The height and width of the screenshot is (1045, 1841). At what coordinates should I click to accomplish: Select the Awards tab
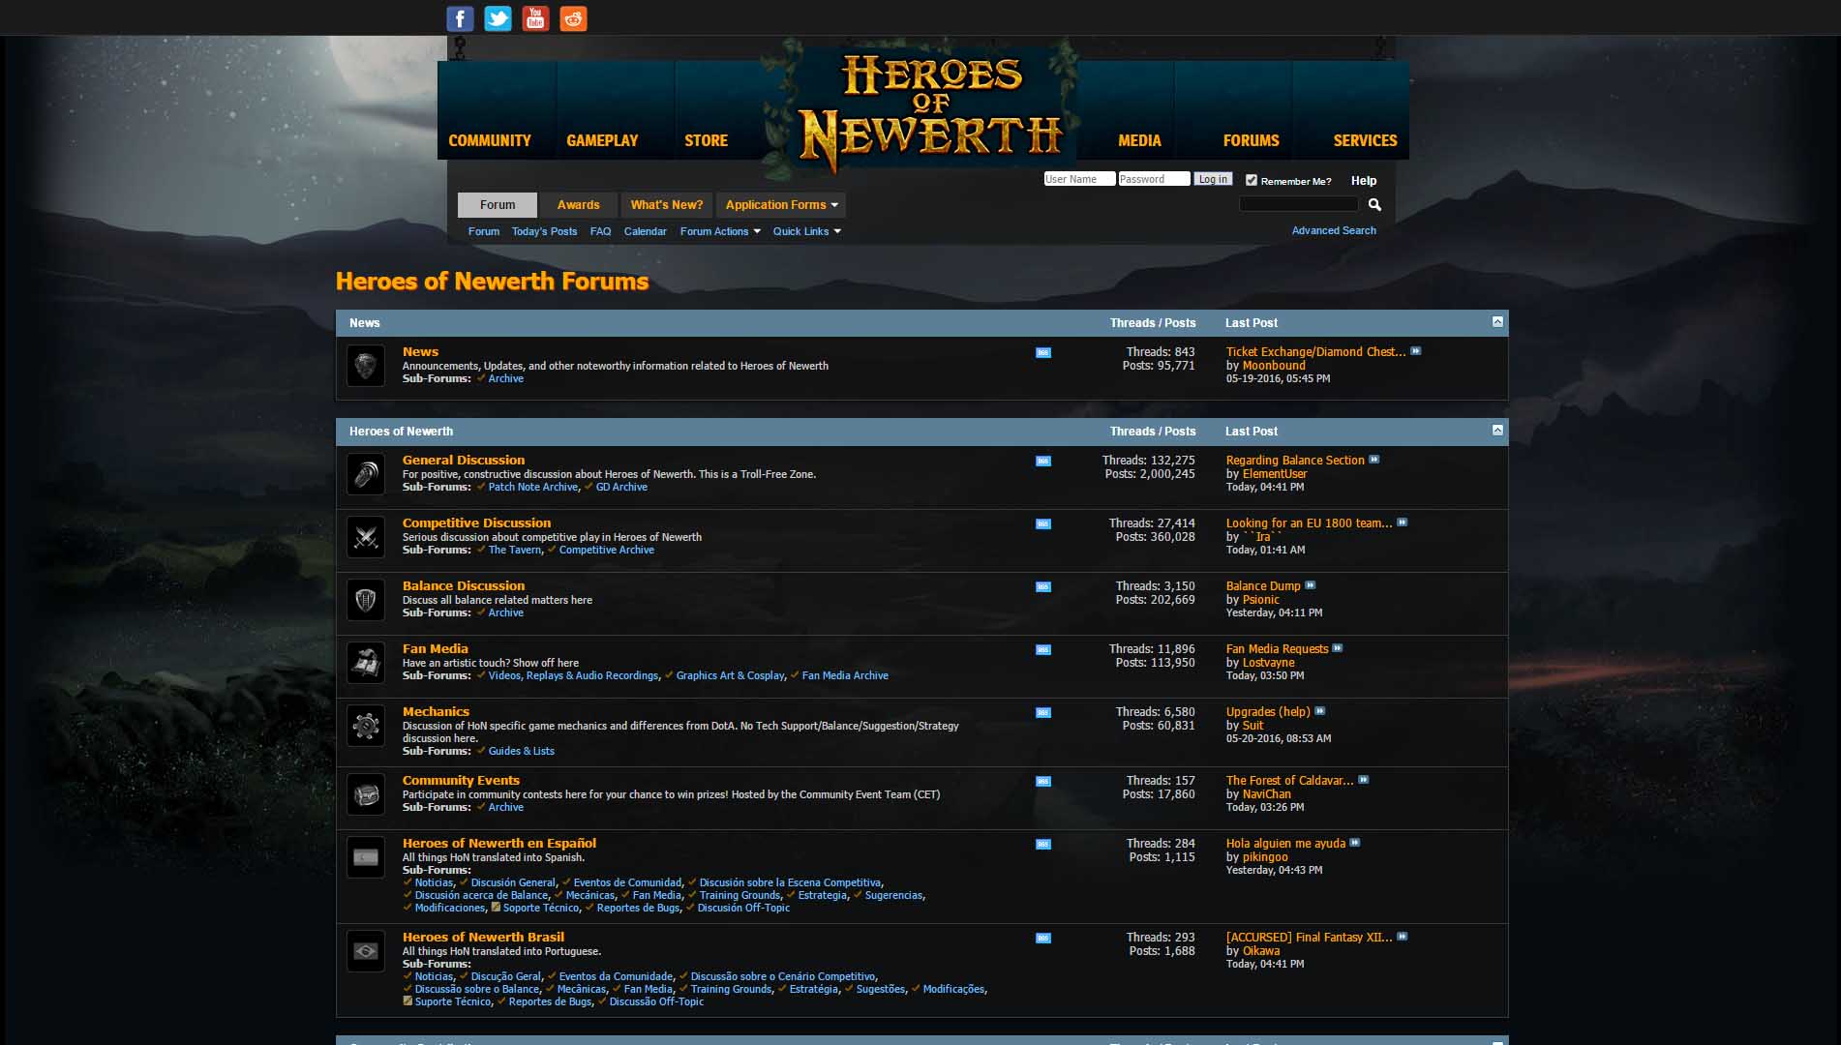click(x=578, y=205)
